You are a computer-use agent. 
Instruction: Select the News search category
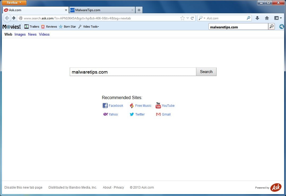(x=32, y=34)
